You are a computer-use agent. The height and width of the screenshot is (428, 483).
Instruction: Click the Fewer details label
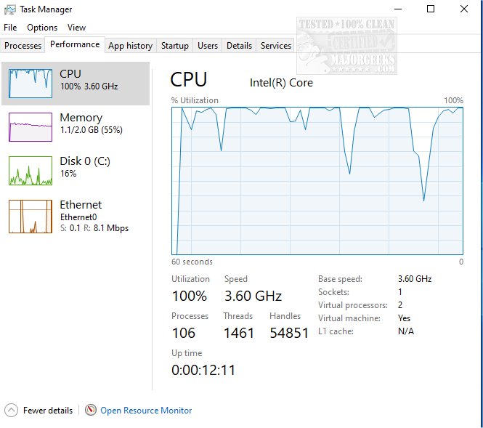[x=48, y=411]
